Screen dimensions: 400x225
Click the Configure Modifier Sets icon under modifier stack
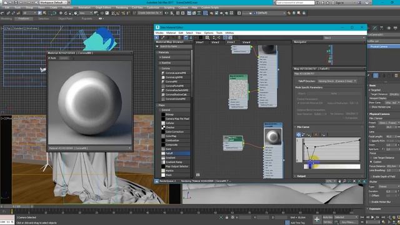coord(396,76)
